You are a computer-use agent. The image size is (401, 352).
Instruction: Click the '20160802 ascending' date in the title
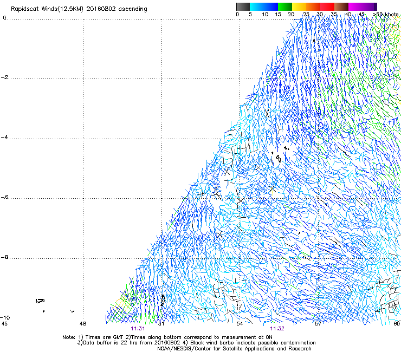[117, 9]
